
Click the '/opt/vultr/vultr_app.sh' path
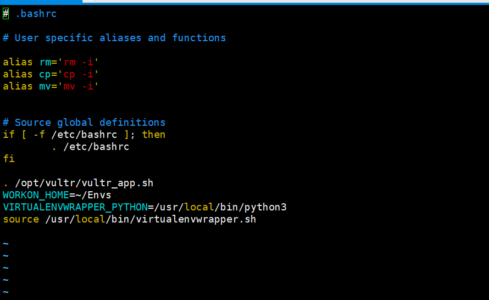coord(84,183)
